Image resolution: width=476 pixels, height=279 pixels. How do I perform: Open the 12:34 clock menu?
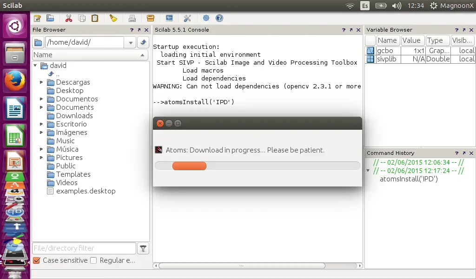click(415, 6)
